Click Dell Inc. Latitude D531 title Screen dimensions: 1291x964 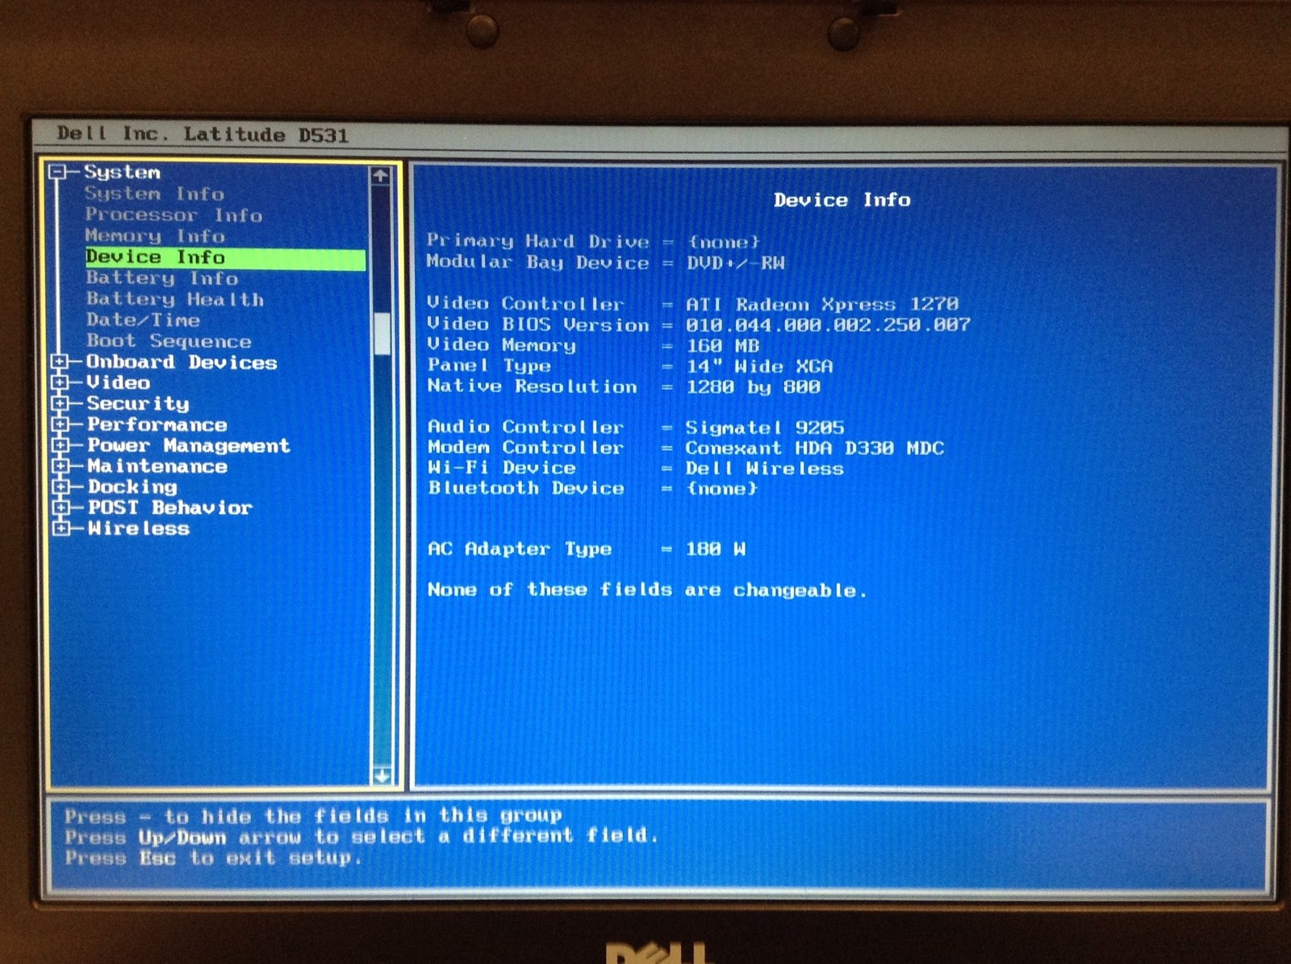(203, 135)
